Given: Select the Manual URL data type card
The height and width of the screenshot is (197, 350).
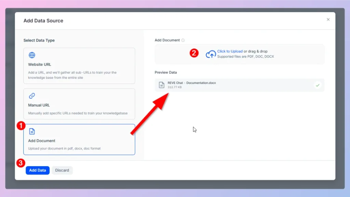Looking at the screenshot, I should pos(79,104).
